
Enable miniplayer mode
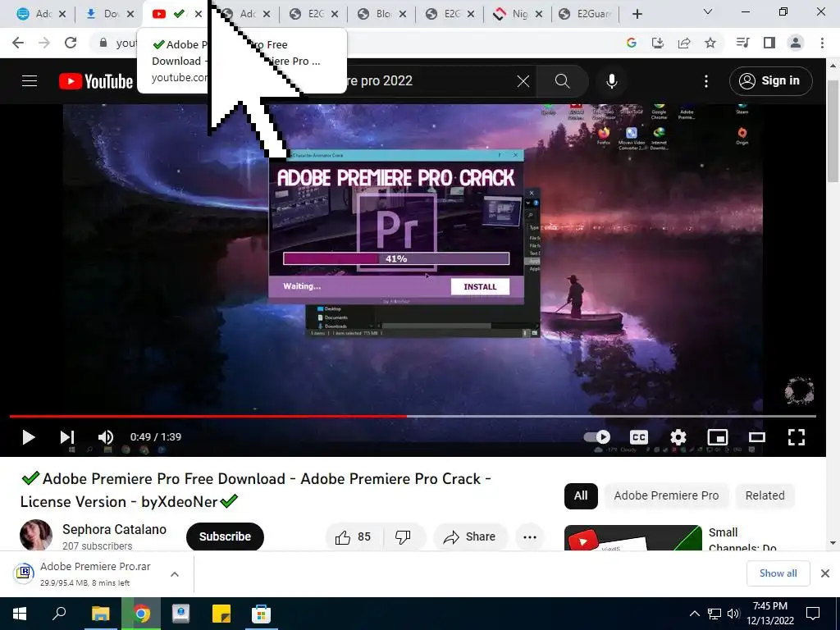[x=717, y=437]
